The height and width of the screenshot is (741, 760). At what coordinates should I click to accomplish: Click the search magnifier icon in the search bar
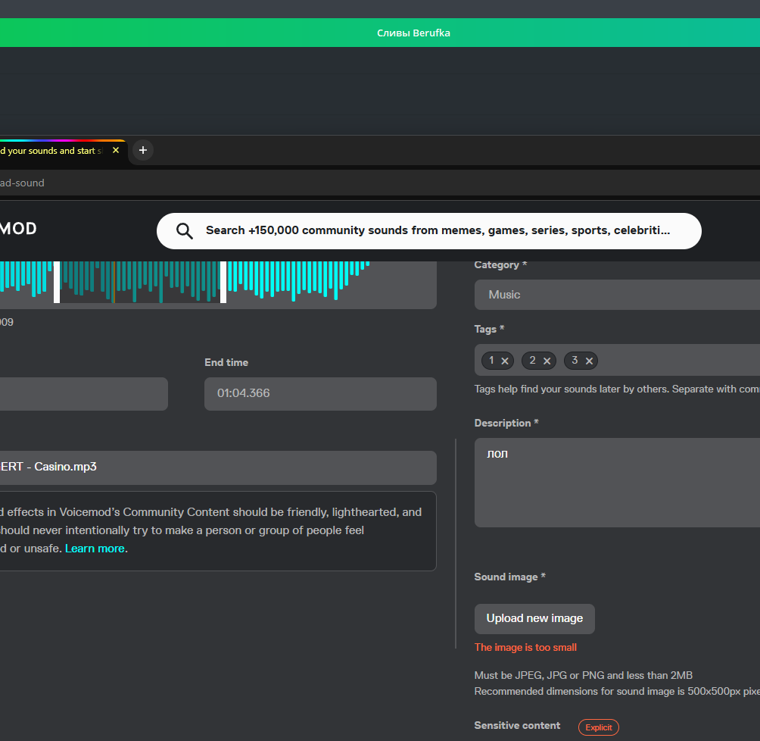pyautogui.click(x=185, y=230)
